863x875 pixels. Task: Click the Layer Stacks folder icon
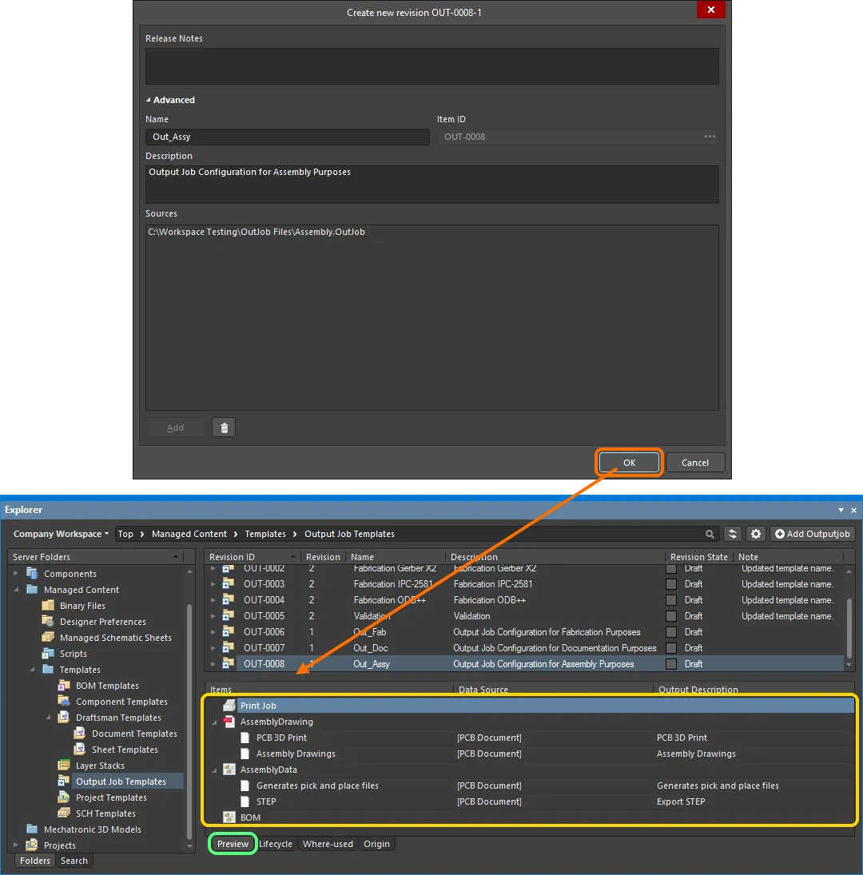point(64,765)
